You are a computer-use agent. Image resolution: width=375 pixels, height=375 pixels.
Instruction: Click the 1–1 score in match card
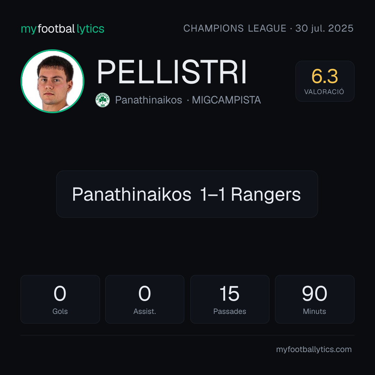point(212,194)
